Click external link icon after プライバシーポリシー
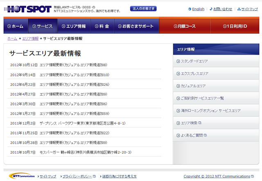 (x=94, y=176)
